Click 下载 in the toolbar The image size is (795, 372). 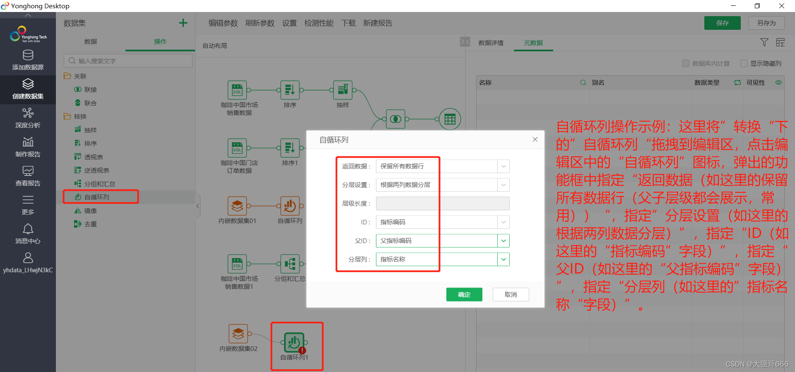pyautogui.click(x=349, y=23)
